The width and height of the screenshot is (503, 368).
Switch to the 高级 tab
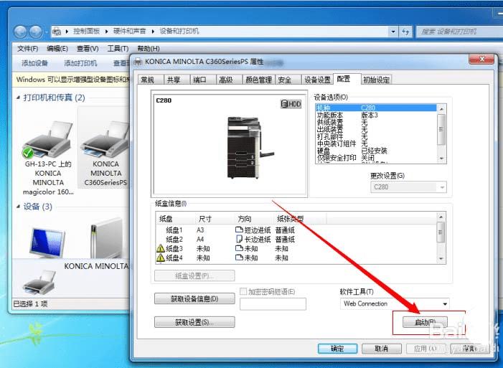[229, 80]
